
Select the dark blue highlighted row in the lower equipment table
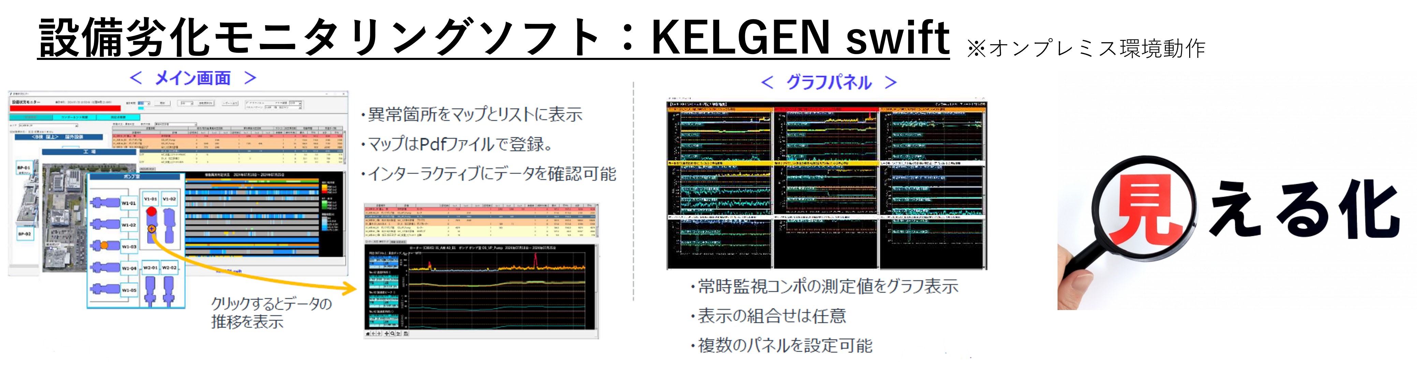point(480,216)
